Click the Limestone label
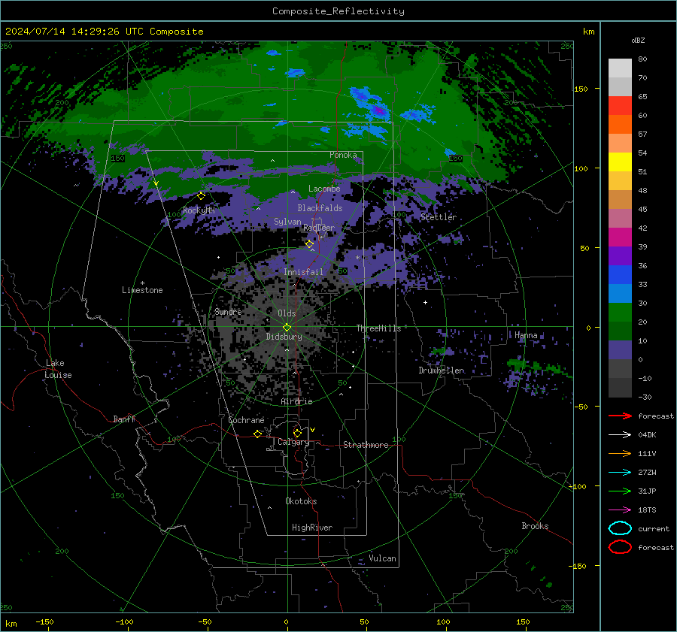Screen dimensions: 677x632 pos(142,290)
